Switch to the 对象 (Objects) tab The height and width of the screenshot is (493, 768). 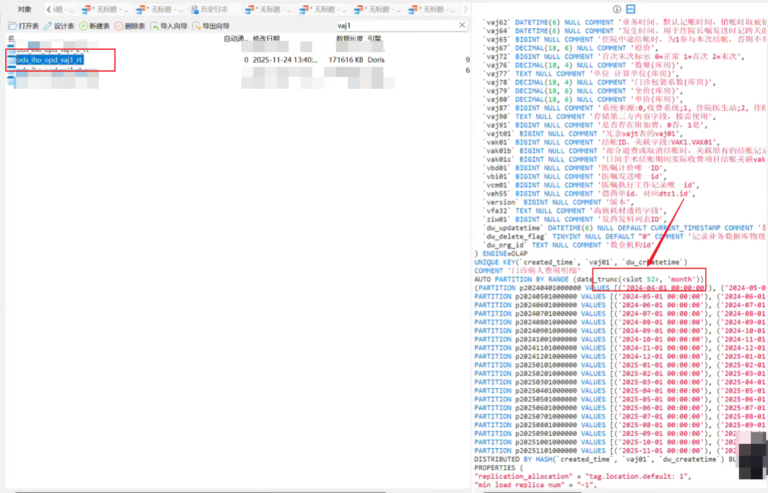[24, 9]
